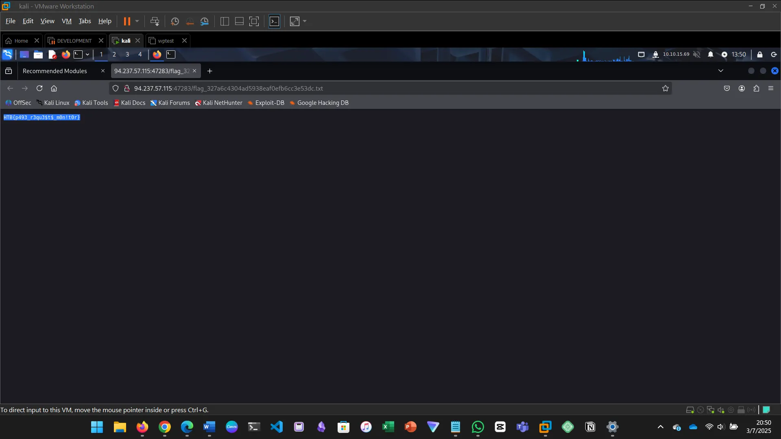Expand the Firefox list all tabs chevron
The height and width of the screenshot is (439, 781).
point(721,71)
